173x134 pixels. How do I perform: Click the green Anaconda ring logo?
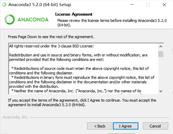(x=9, y=19)
